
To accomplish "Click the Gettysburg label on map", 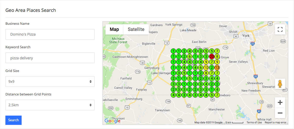I will pos(152,68).
